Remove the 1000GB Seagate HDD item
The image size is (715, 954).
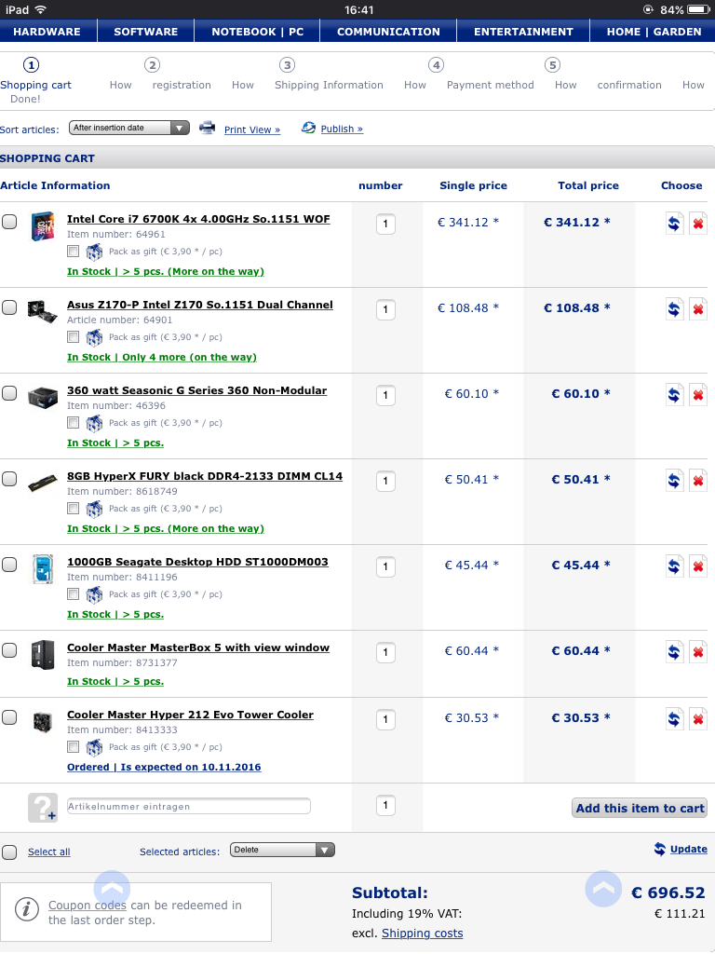coord(698,566)
